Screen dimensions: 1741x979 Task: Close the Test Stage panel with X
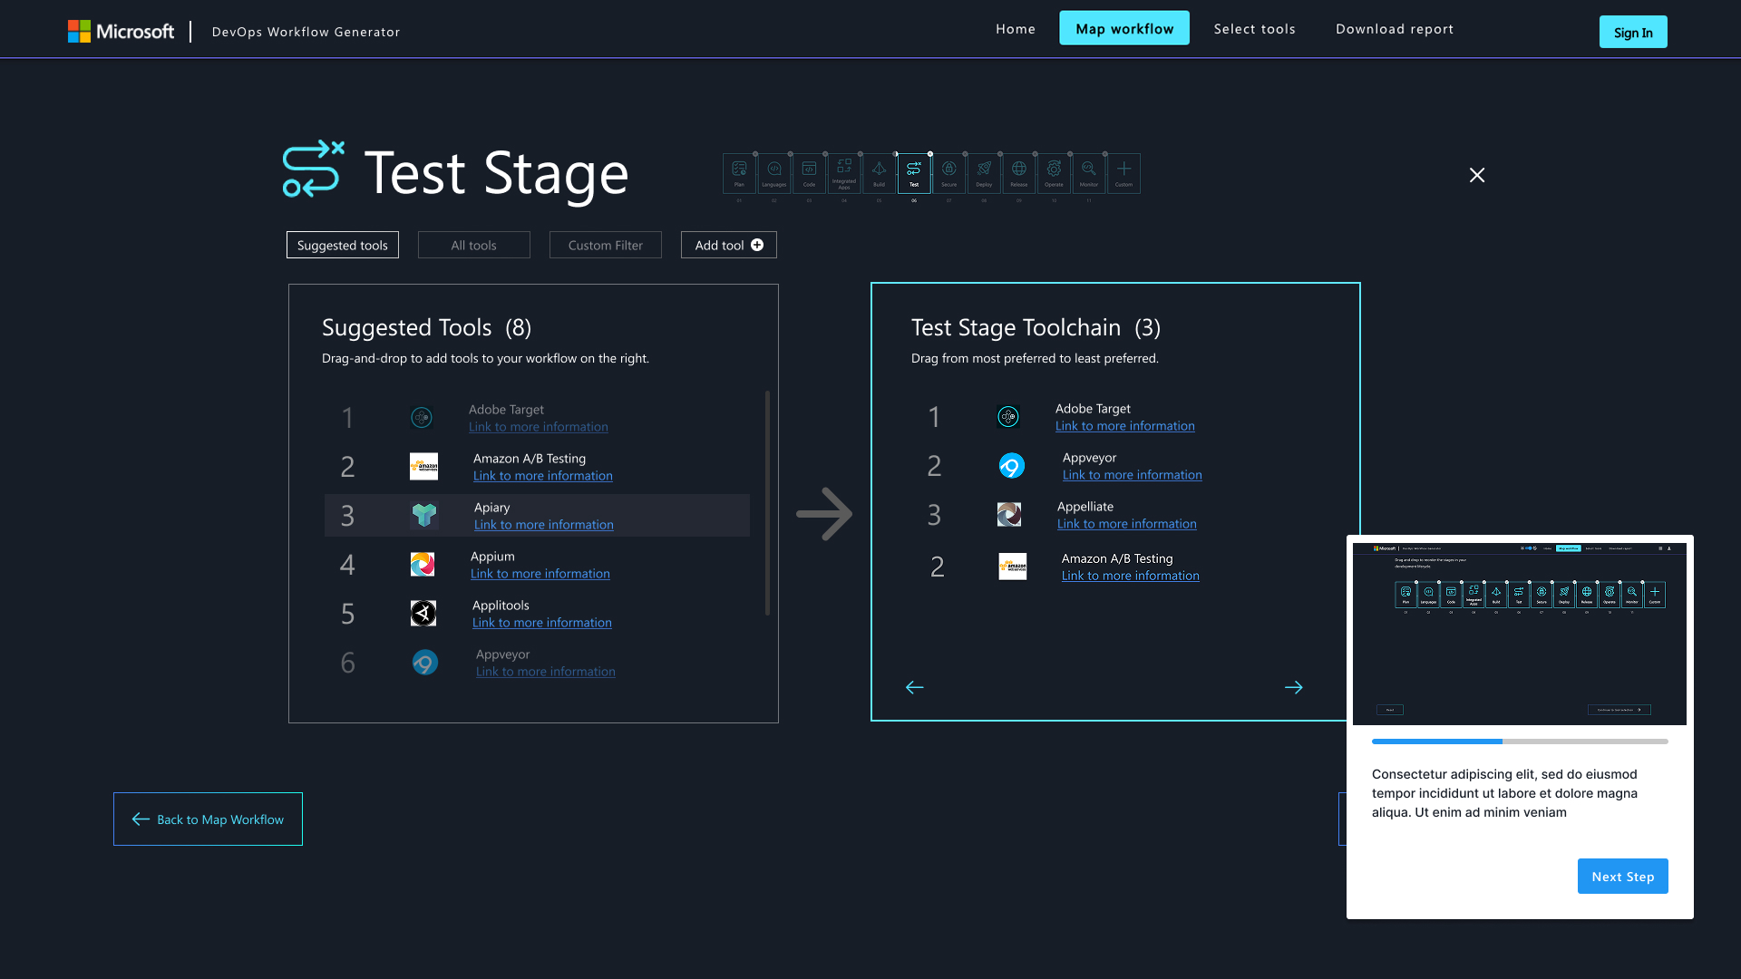(x=1477, y=175)
